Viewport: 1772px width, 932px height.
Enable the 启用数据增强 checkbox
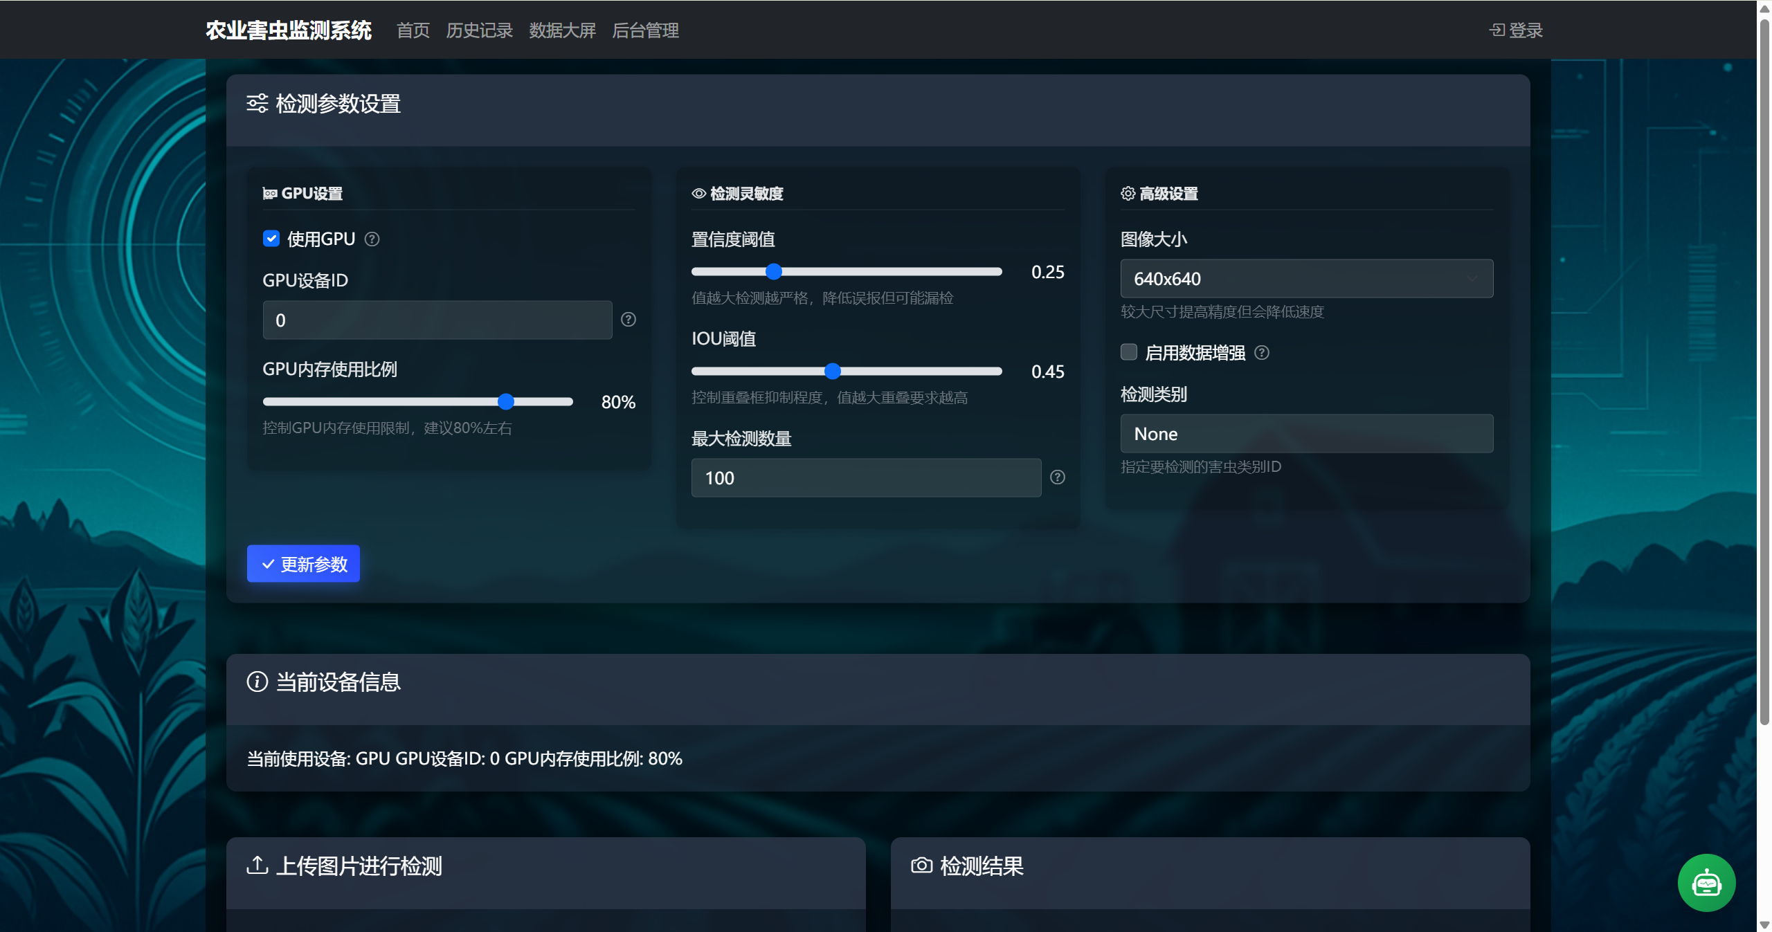[x=1129, y=352]
